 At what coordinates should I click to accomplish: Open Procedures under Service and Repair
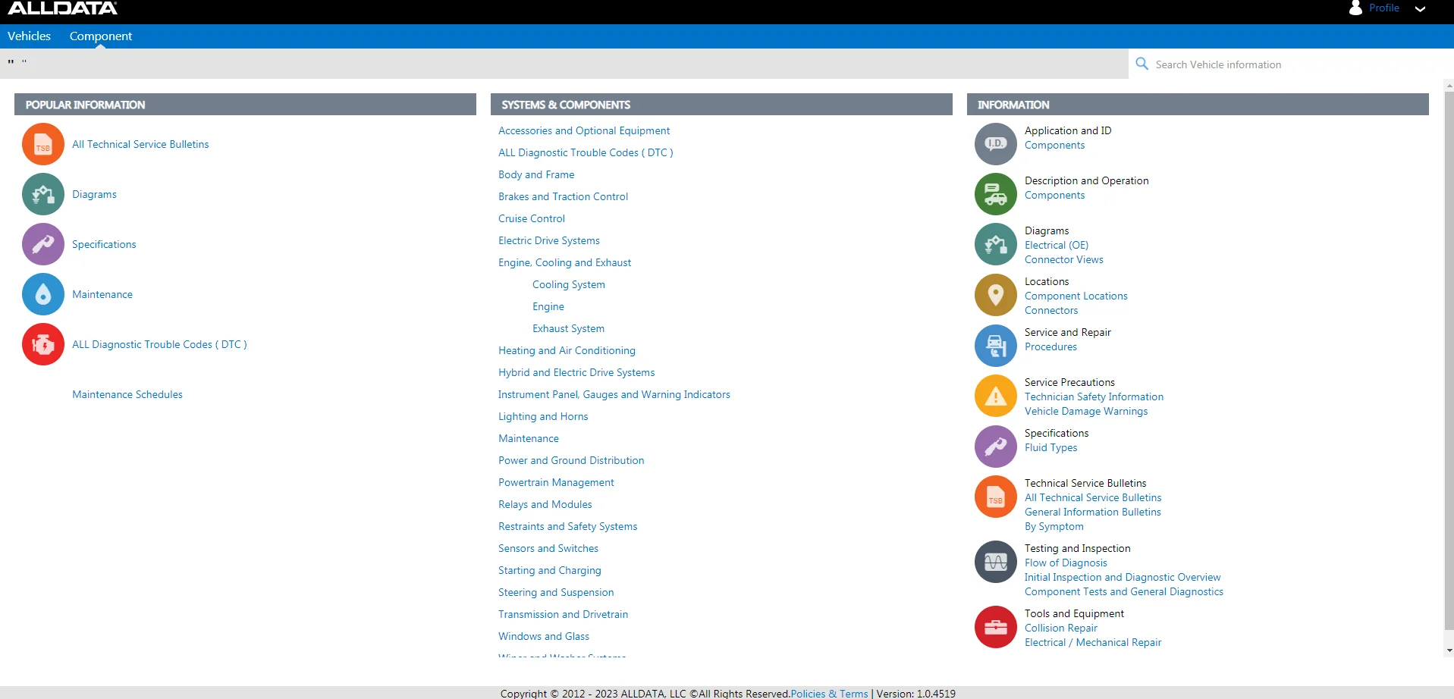[1050, 346]
